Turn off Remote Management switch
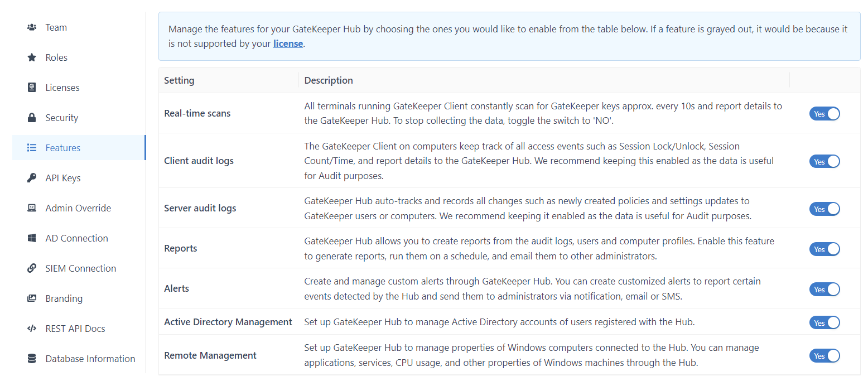Screen dimensions: 868x381 pos(824,355)
